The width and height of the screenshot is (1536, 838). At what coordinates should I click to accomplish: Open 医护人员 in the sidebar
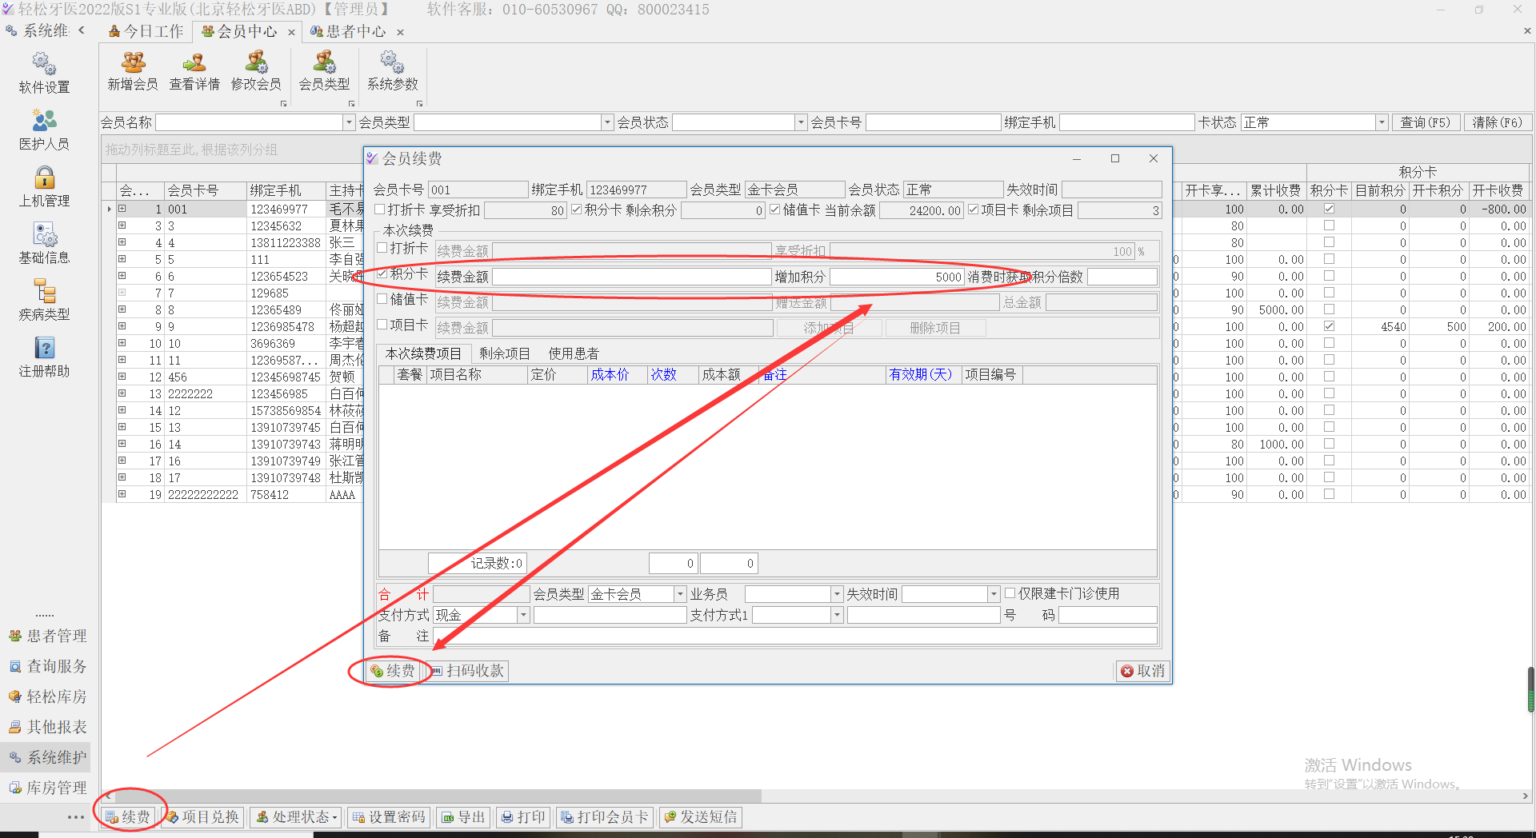[x=44, y=130]
